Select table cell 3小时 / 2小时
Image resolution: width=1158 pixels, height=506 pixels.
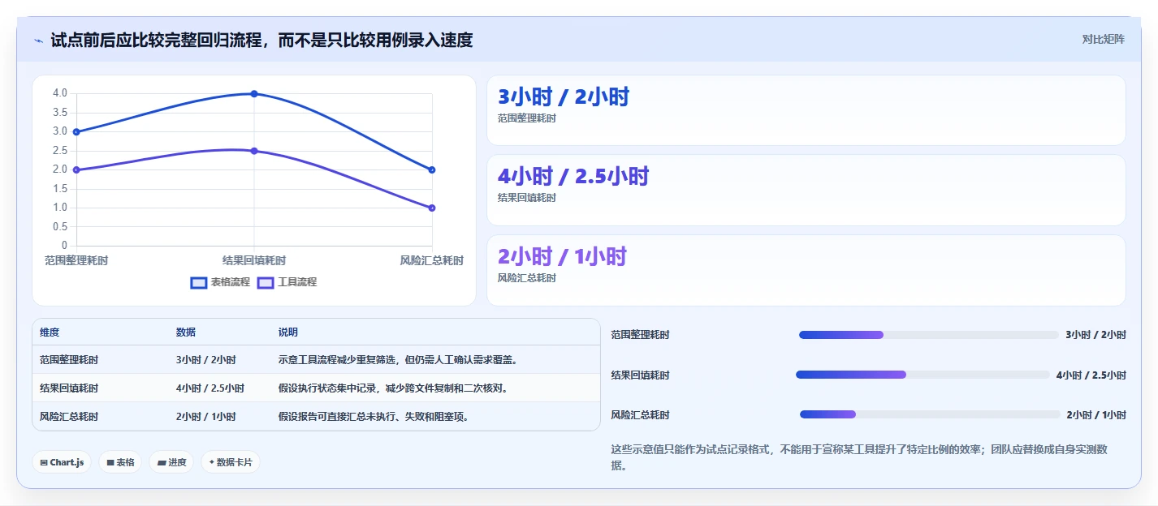click(x=205, y=359)
